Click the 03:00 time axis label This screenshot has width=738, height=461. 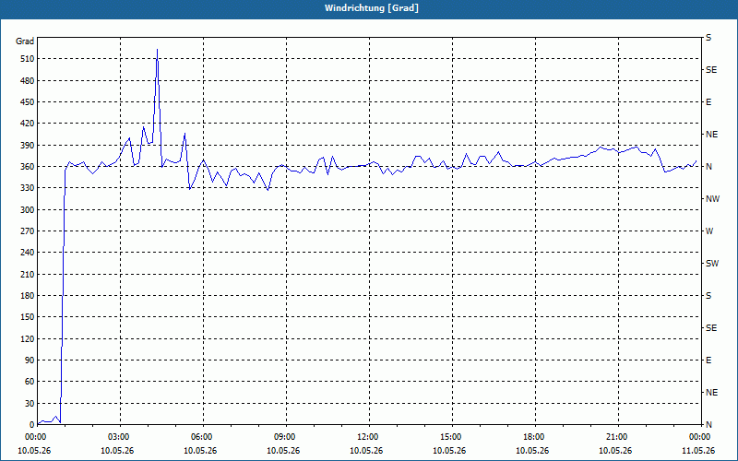pos(121,437)
